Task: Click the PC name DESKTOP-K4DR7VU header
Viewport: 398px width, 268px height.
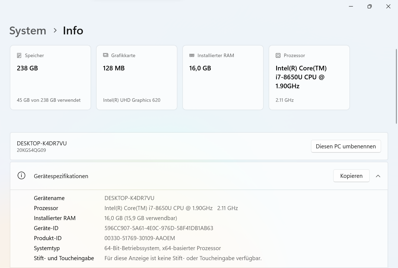Action: 42,143
